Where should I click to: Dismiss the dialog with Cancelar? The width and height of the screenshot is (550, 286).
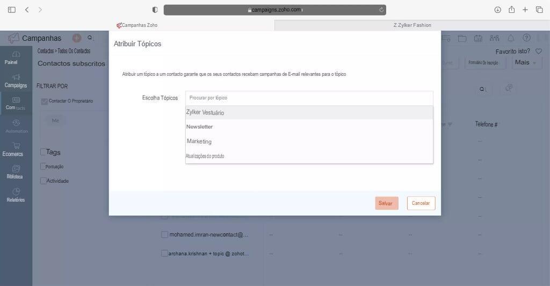coord(421,203)
